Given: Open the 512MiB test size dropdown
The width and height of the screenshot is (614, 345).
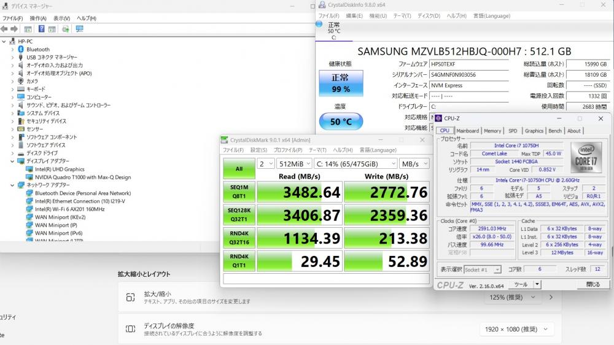Looking at the screenshot, I should pos(295,164).
